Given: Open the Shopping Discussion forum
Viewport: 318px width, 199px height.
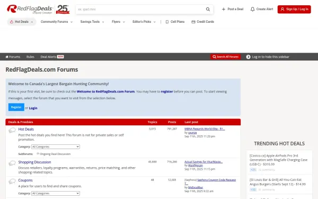Looking at the screenshot, I should [x=34, y=162].
